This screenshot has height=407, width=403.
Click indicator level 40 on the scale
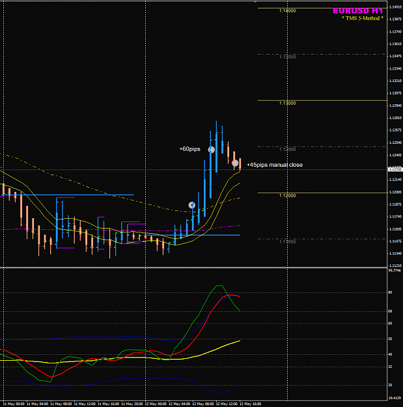[x=390, y=354]
